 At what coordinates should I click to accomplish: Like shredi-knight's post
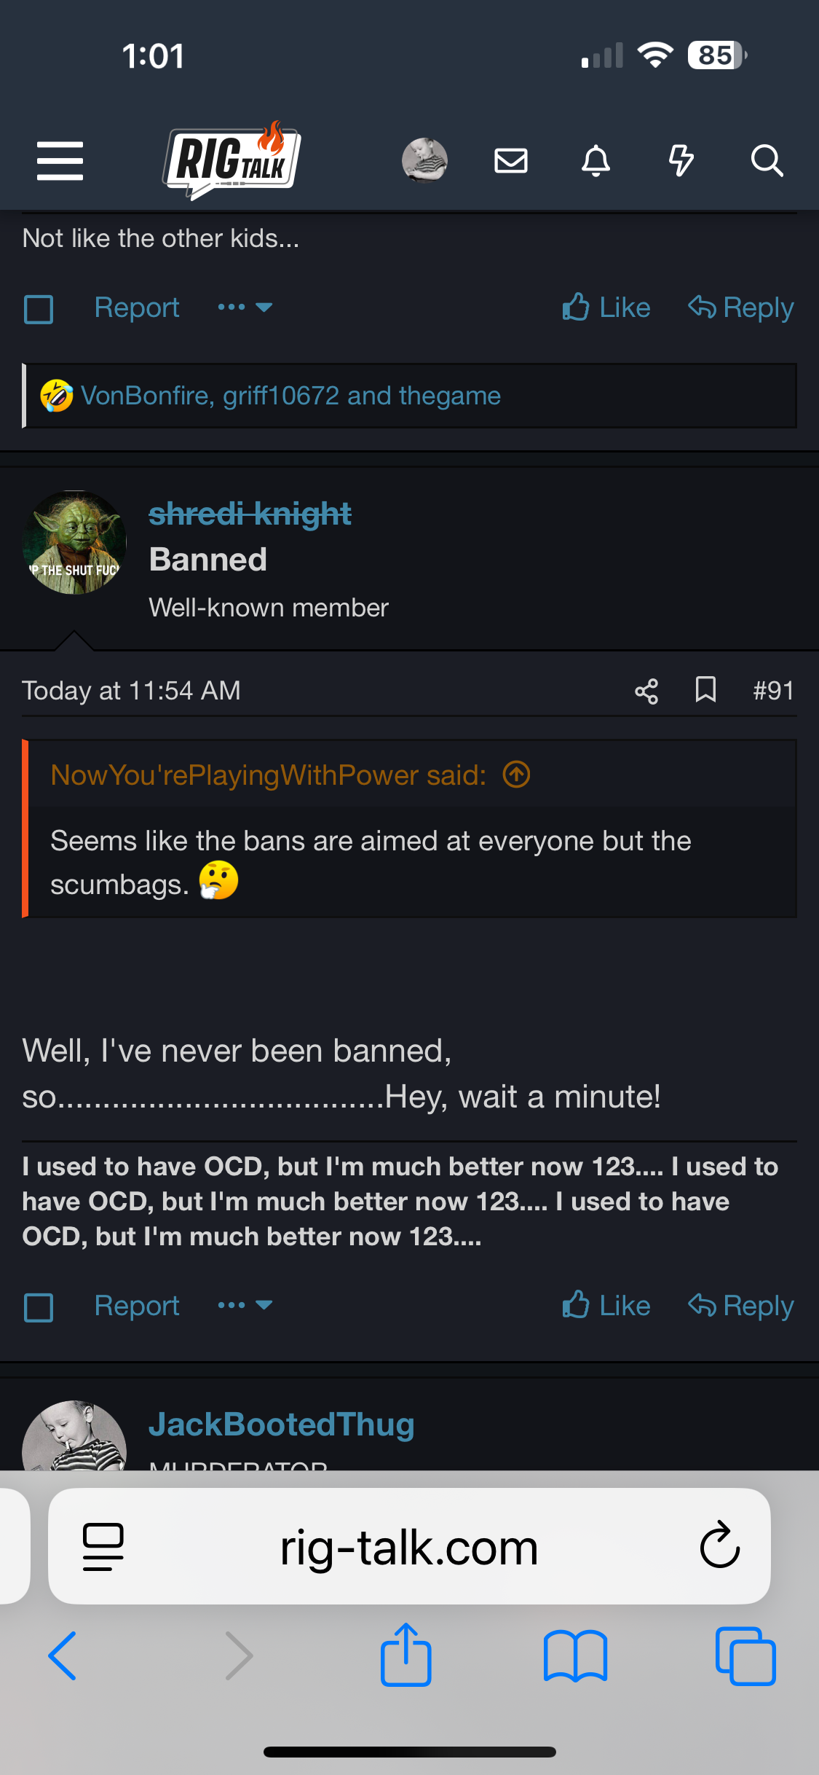point(606,1306)
